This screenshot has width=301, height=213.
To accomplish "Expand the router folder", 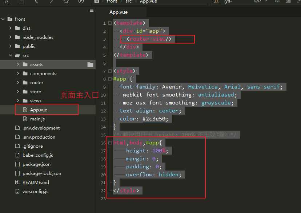I will [18, 82].
